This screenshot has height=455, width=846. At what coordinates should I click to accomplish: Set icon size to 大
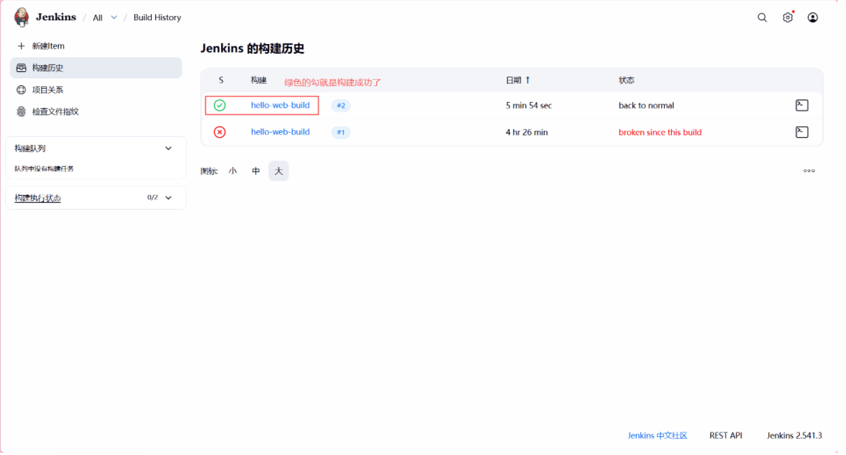[x=278, y=171]
